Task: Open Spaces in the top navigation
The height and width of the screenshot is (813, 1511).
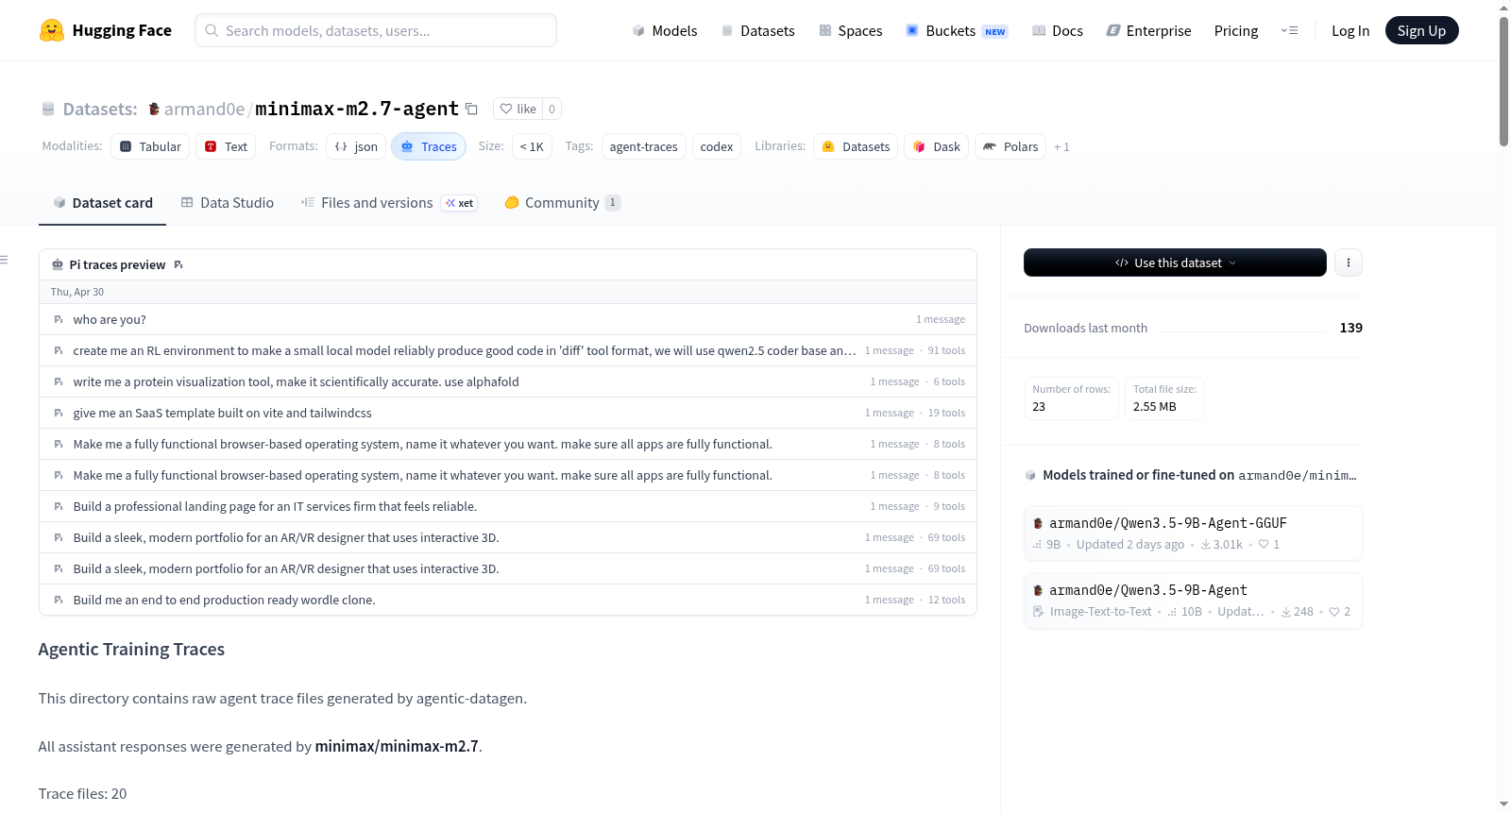Action: [850, 30]
